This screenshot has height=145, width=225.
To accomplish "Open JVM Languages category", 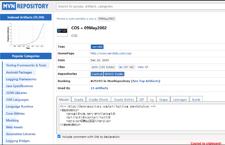I will [17, 100].
